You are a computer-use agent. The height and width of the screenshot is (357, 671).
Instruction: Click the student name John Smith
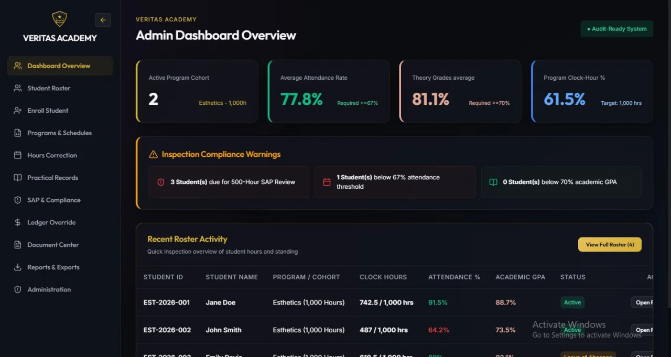tap(223, 330)
